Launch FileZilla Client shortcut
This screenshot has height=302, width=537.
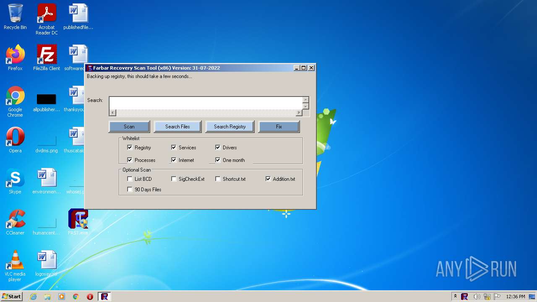pos(47,58)
